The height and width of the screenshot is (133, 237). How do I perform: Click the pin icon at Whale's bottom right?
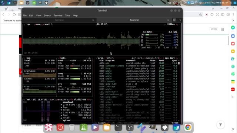[233, 129]
